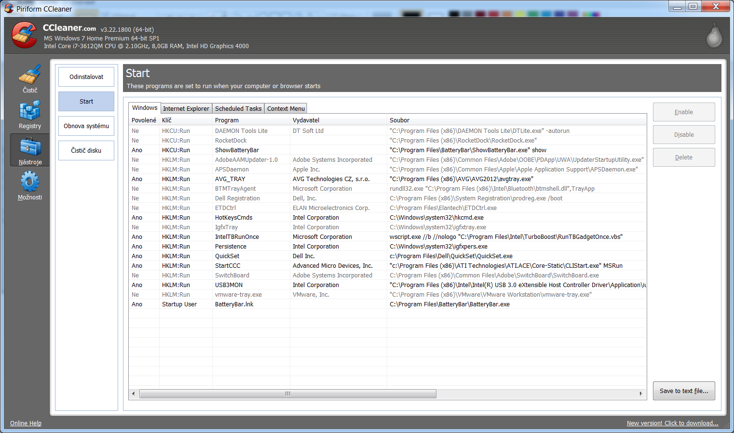Click the scrollbar left arrow
This screenshot has width=734, height=433.
[134, 394]
